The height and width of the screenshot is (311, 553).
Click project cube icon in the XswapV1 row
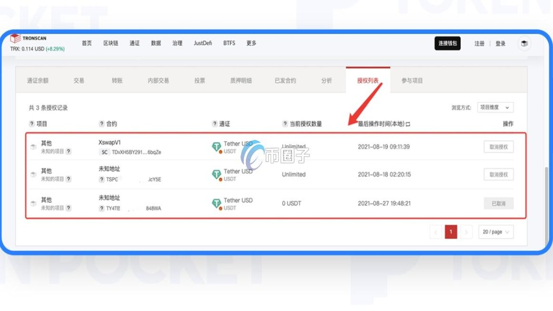(33, 147)
